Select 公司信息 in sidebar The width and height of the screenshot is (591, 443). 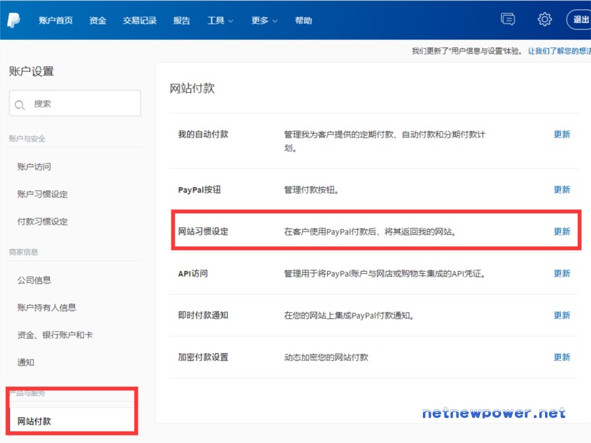(34, 280)
